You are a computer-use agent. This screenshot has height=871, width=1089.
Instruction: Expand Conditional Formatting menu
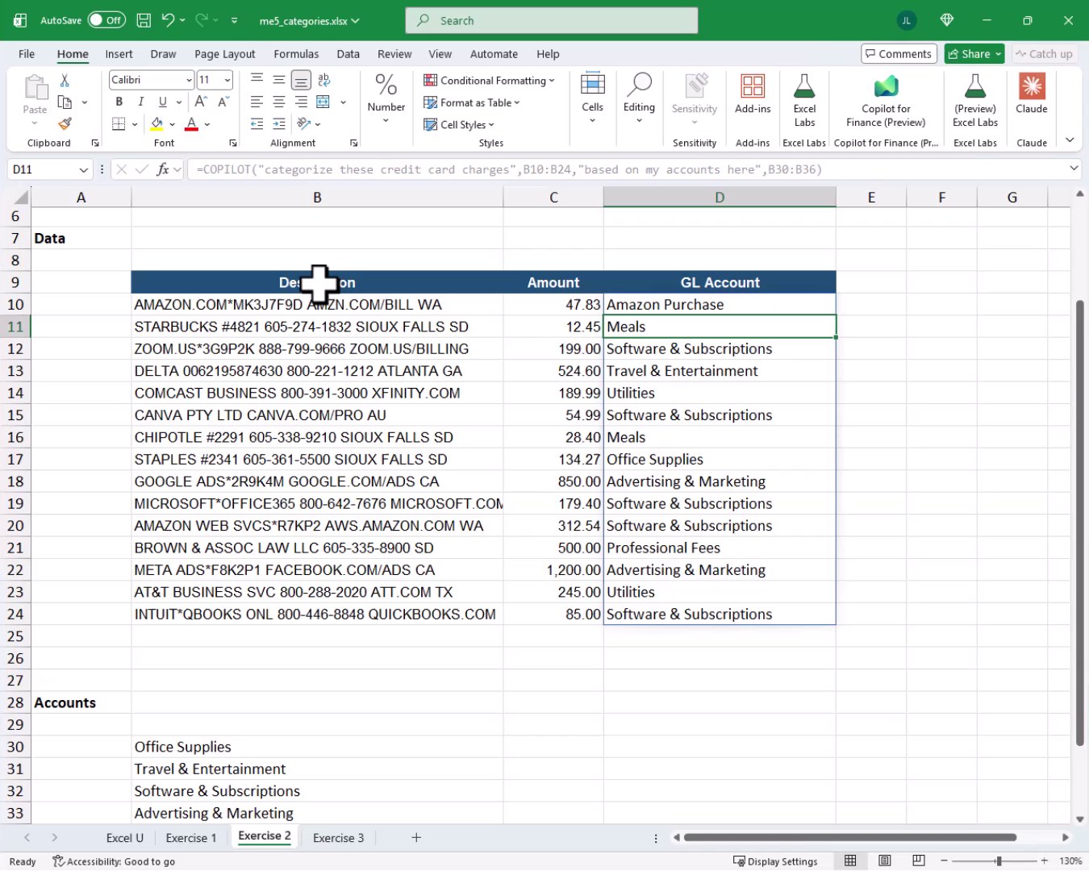(x=489, y=81)
